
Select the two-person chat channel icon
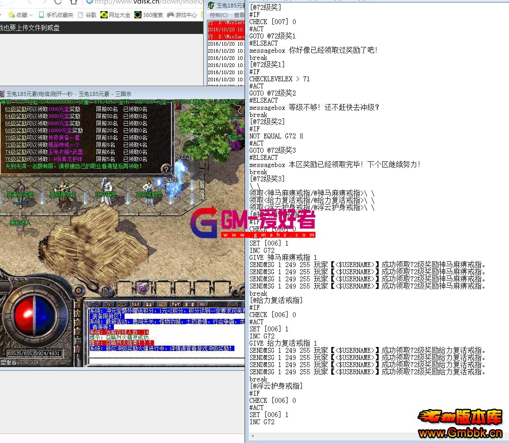(149, 304)
